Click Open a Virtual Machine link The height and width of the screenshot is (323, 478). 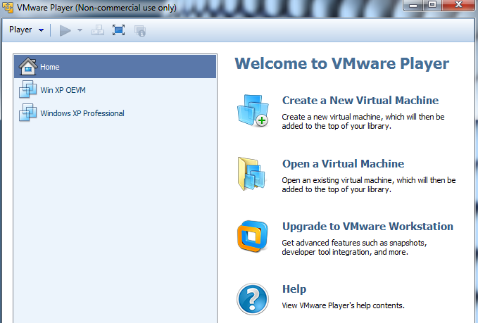coord(343,164)
